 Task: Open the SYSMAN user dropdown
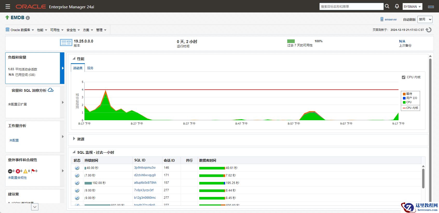pos(412,7)
